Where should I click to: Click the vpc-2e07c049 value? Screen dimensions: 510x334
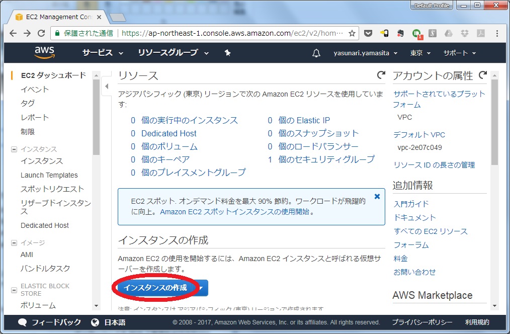[419, 147]
